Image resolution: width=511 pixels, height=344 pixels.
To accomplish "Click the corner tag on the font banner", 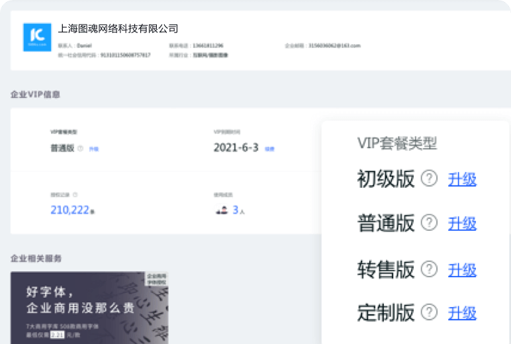I will [x=157, y=279].
